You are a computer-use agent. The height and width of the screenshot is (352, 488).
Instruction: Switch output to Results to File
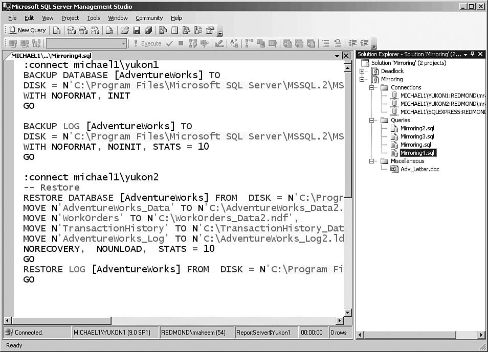coord(311,43)
